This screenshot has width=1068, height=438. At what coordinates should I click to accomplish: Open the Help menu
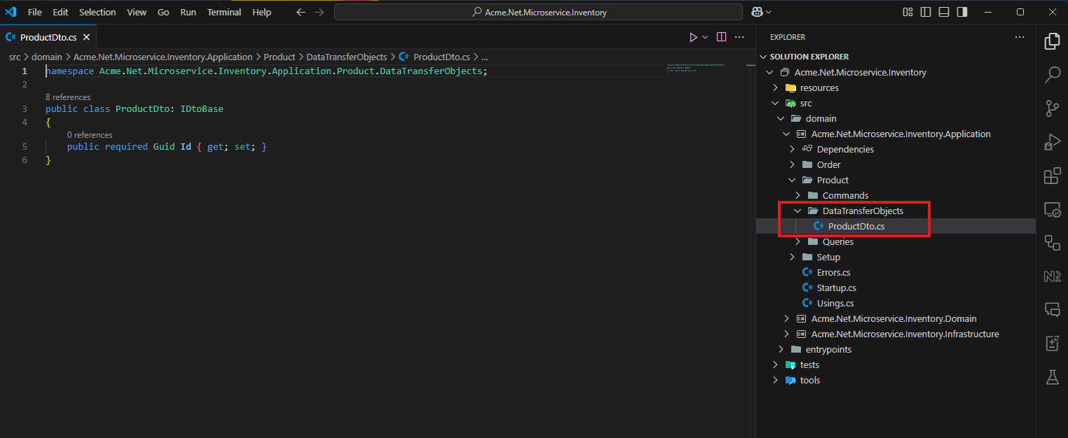(261, 12)
